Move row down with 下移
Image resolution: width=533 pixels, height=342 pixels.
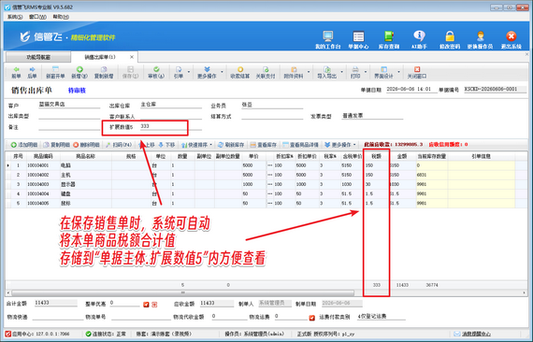coord(166,145)
